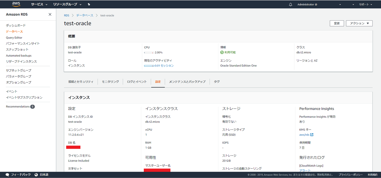Click the 20 GiB storage value
Viewport: 381px width, 178px height.
coord(227,161)
